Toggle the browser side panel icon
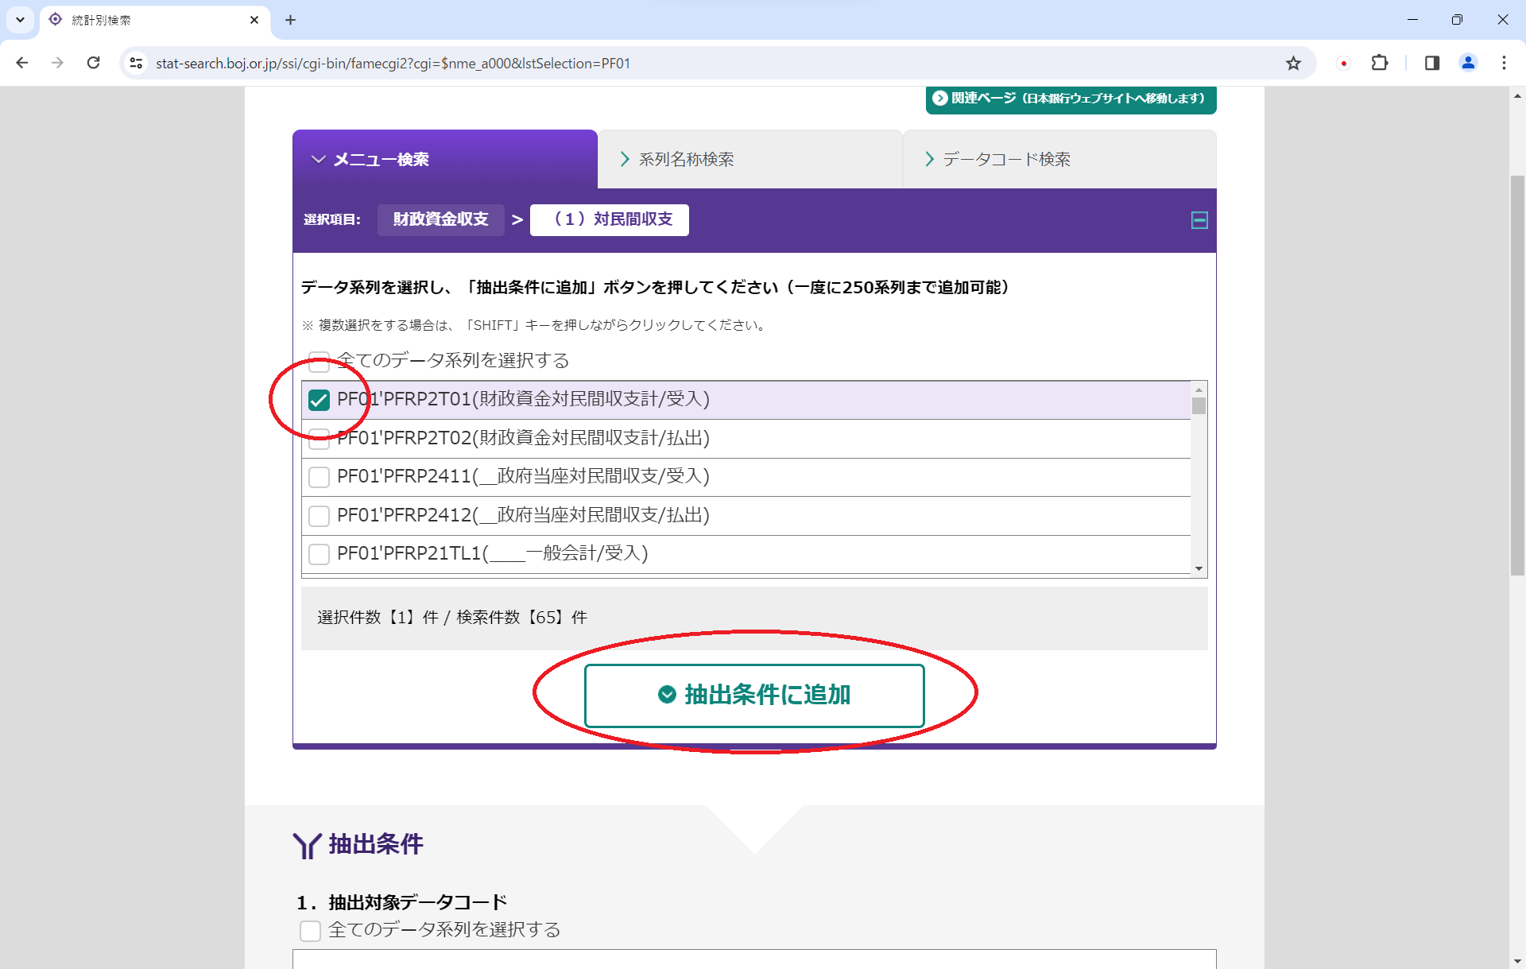Image resolution: width=1526 pixels, height=969 pixels. point(1431,63)
